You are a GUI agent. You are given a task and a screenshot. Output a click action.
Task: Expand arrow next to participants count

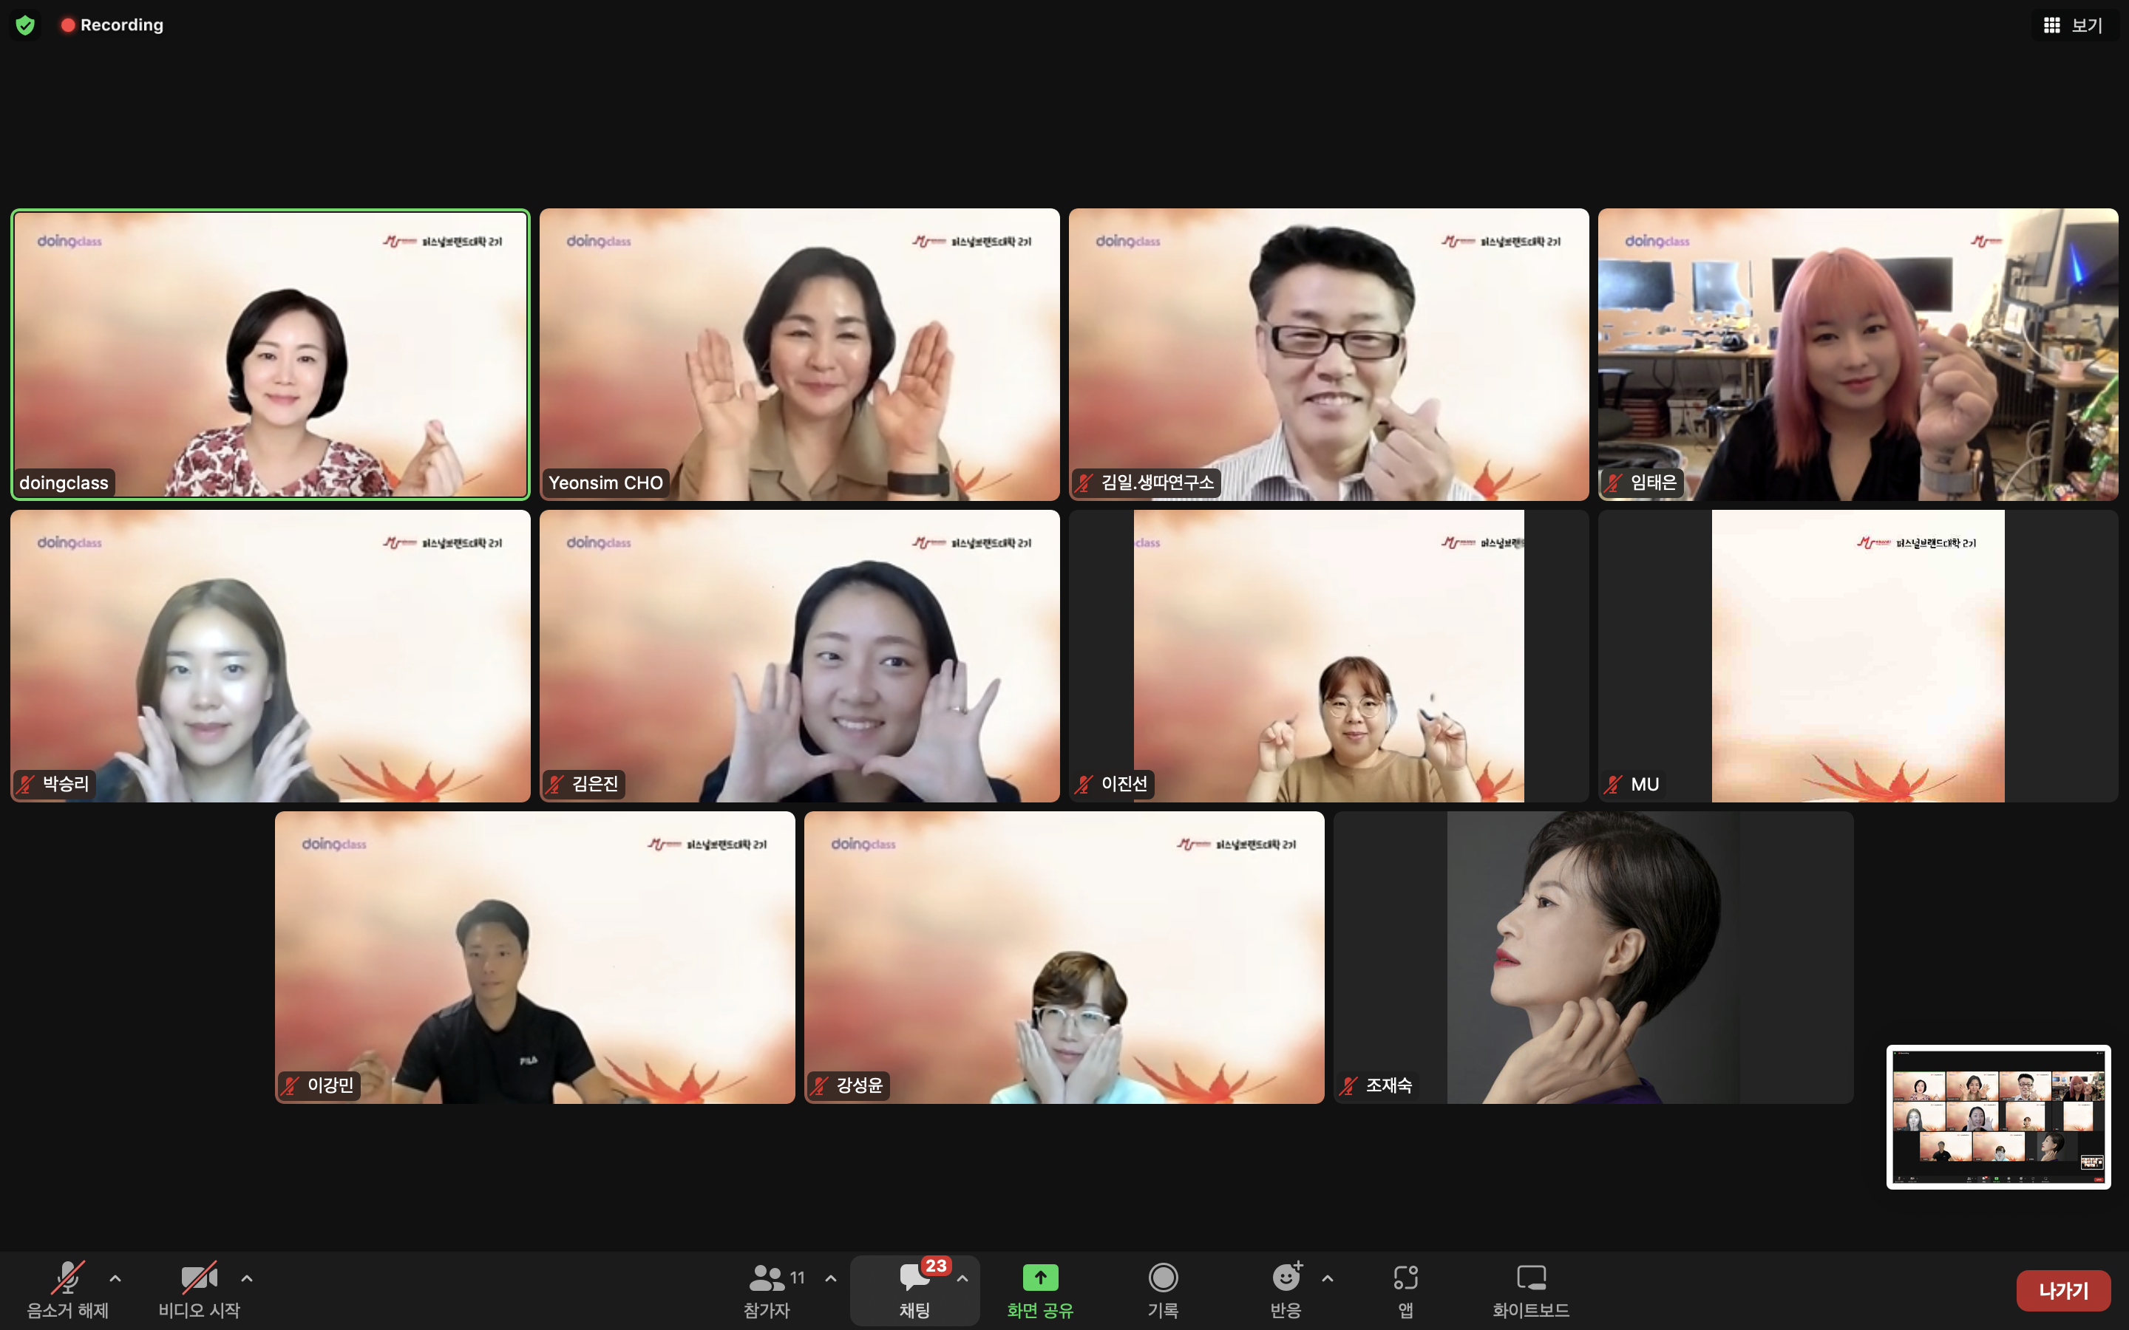click(x=830, y=1278)
